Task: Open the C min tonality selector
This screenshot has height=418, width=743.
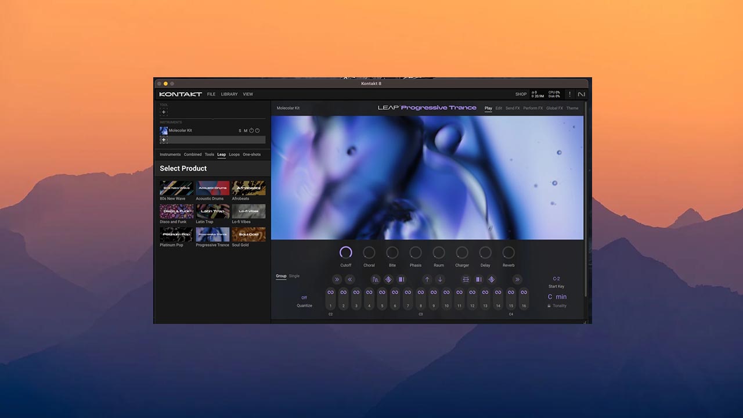Action: [557, 297]
